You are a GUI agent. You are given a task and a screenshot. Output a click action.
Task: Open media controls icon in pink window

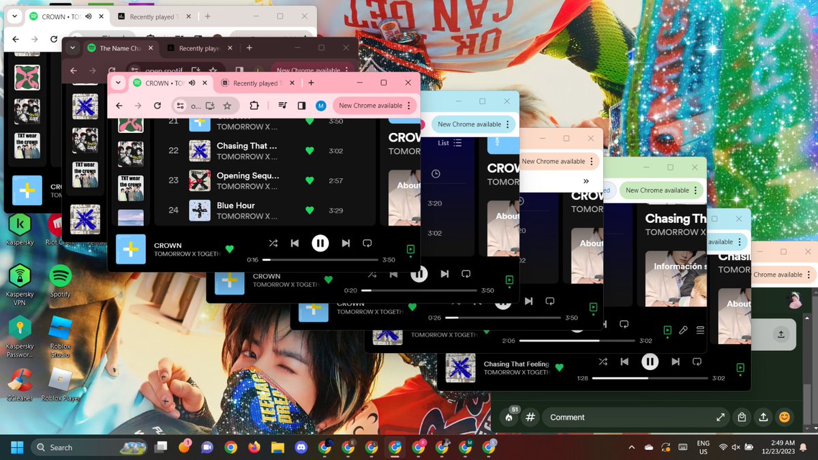[x=282, y=106]
